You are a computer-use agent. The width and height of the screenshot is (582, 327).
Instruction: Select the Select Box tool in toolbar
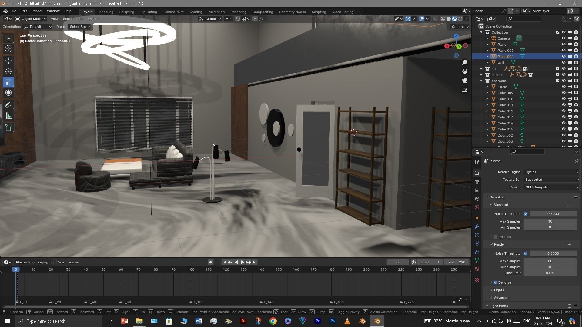(8, 38)
